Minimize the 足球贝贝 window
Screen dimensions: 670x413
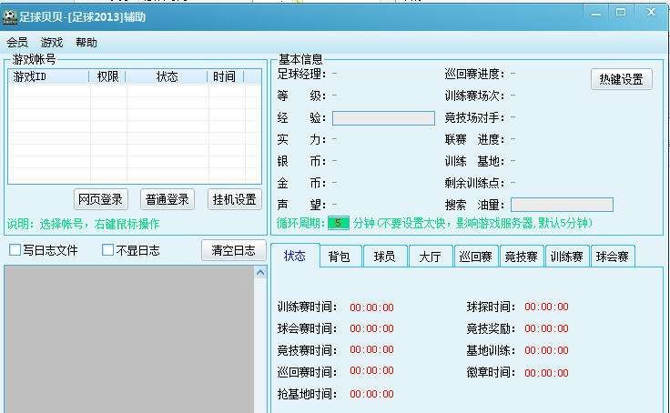596,14
